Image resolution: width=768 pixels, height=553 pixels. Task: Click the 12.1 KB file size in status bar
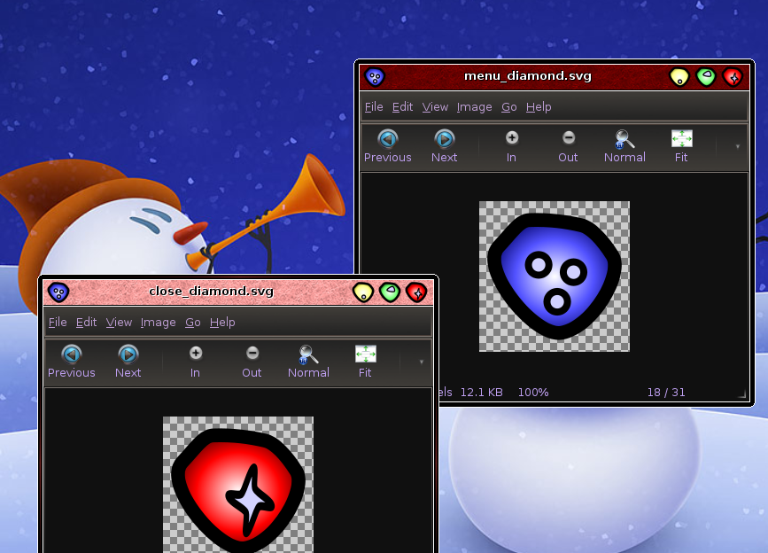(482, 393)
